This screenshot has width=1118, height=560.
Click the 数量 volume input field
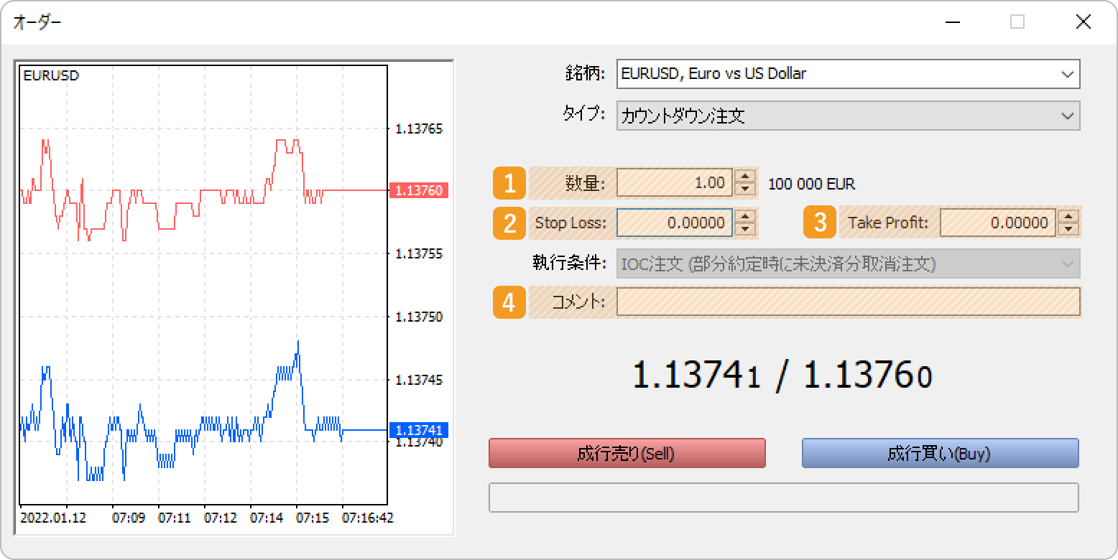pos(674,182)
